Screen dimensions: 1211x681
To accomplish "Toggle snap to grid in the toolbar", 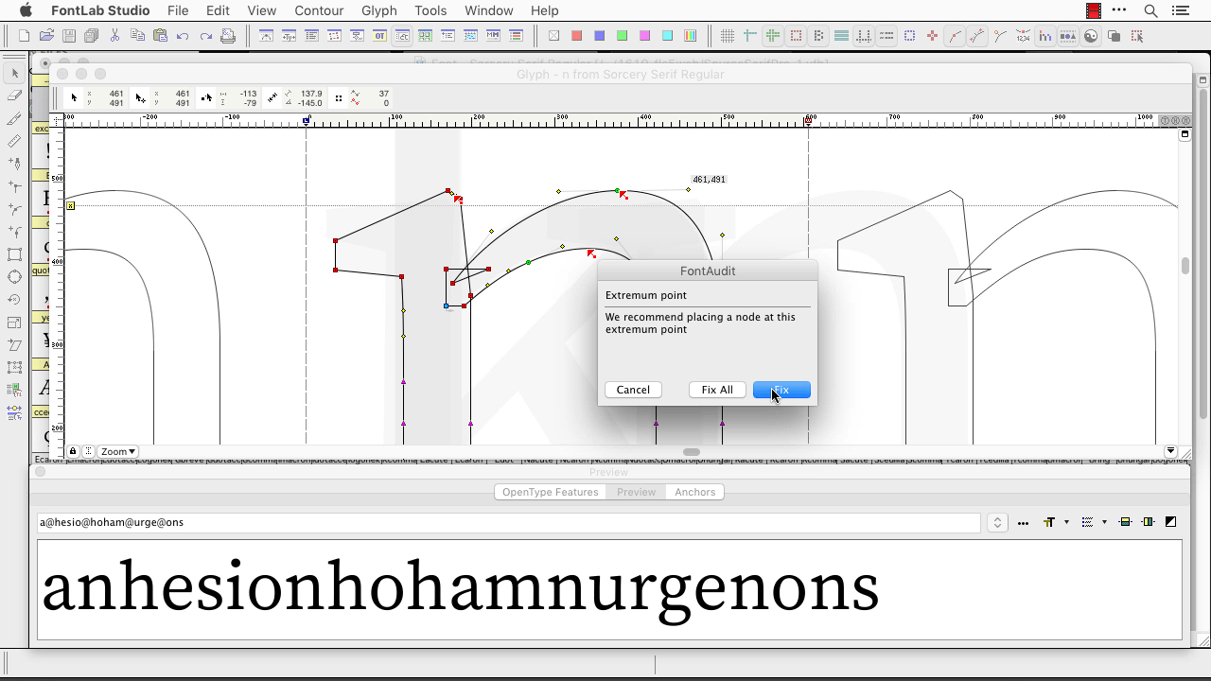I will [727, 35].
